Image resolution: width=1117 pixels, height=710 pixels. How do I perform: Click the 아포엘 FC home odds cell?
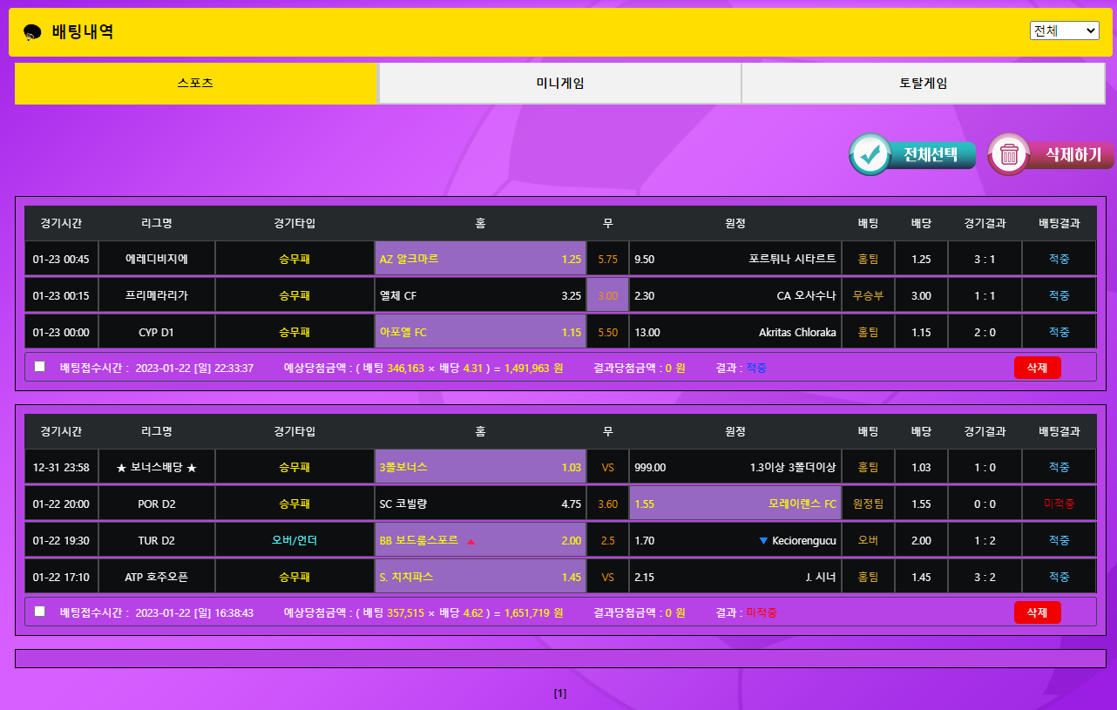click(x=480, y=332)
